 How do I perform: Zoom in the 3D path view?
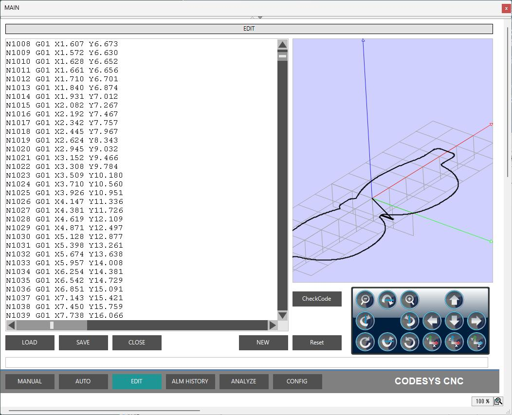(409, 299)
